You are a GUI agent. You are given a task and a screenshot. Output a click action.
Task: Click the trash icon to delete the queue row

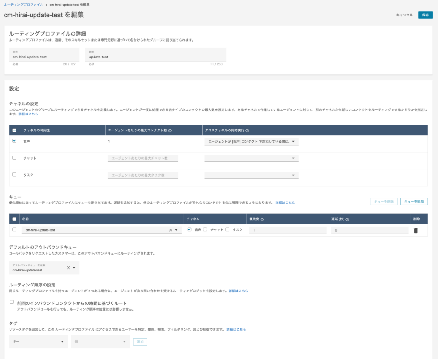coord(416,230)
